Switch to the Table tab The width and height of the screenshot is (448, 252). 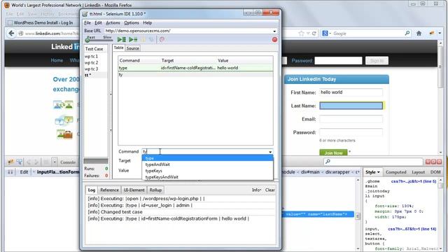pos(118,48)
